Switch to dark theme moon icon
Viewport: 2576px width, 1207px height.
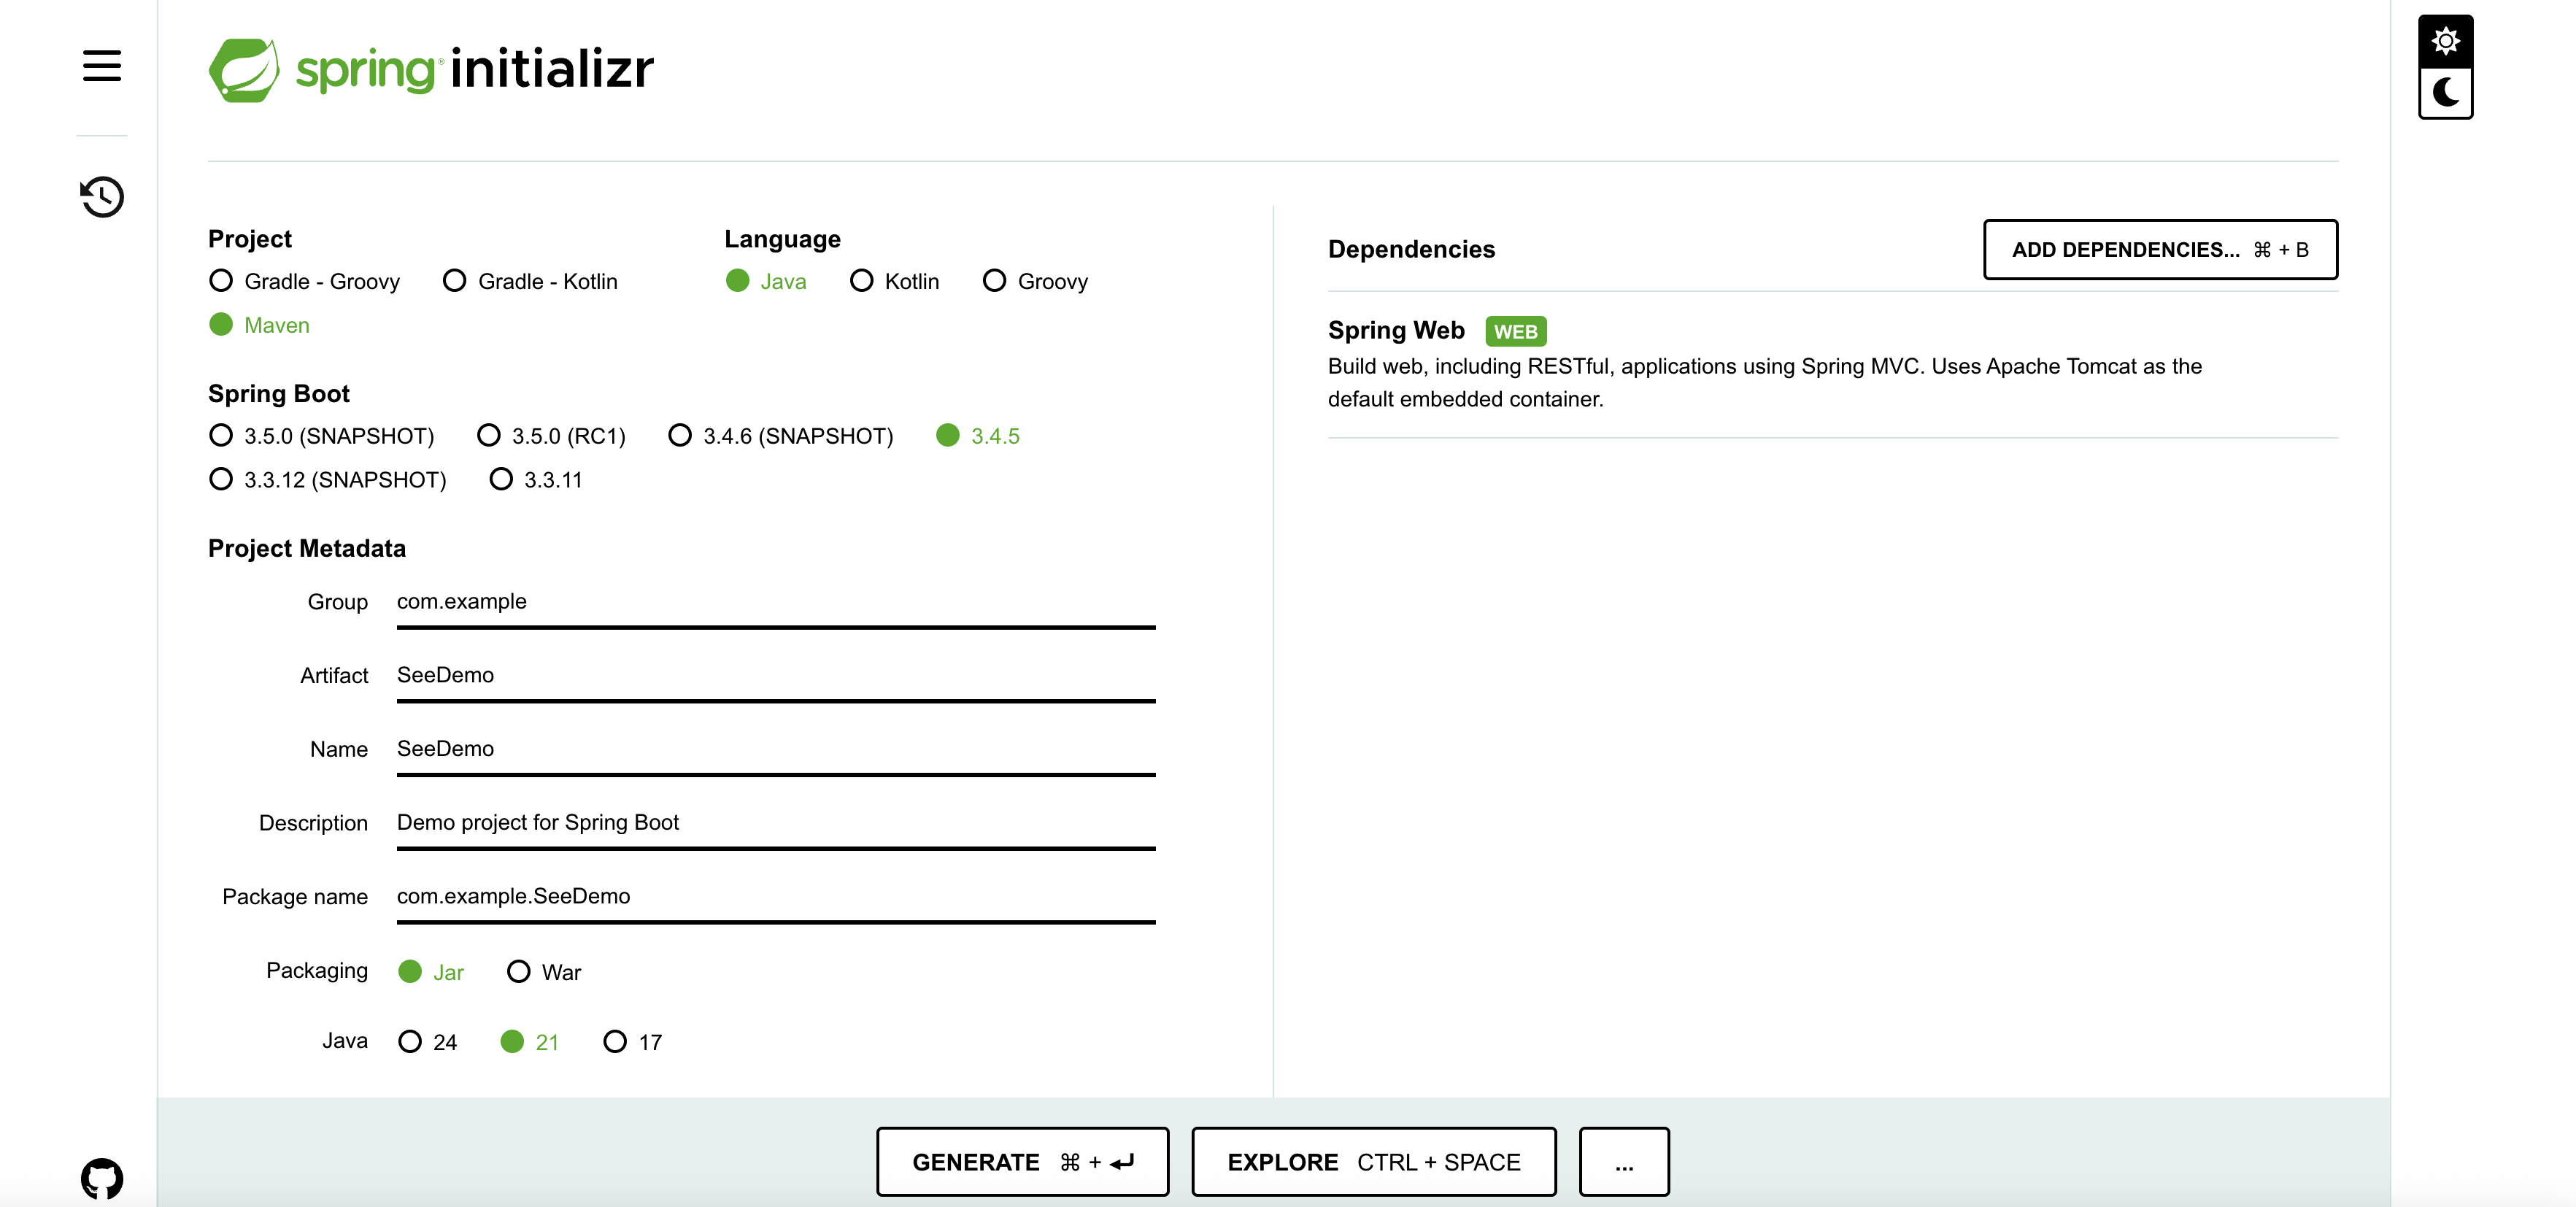2445,93
